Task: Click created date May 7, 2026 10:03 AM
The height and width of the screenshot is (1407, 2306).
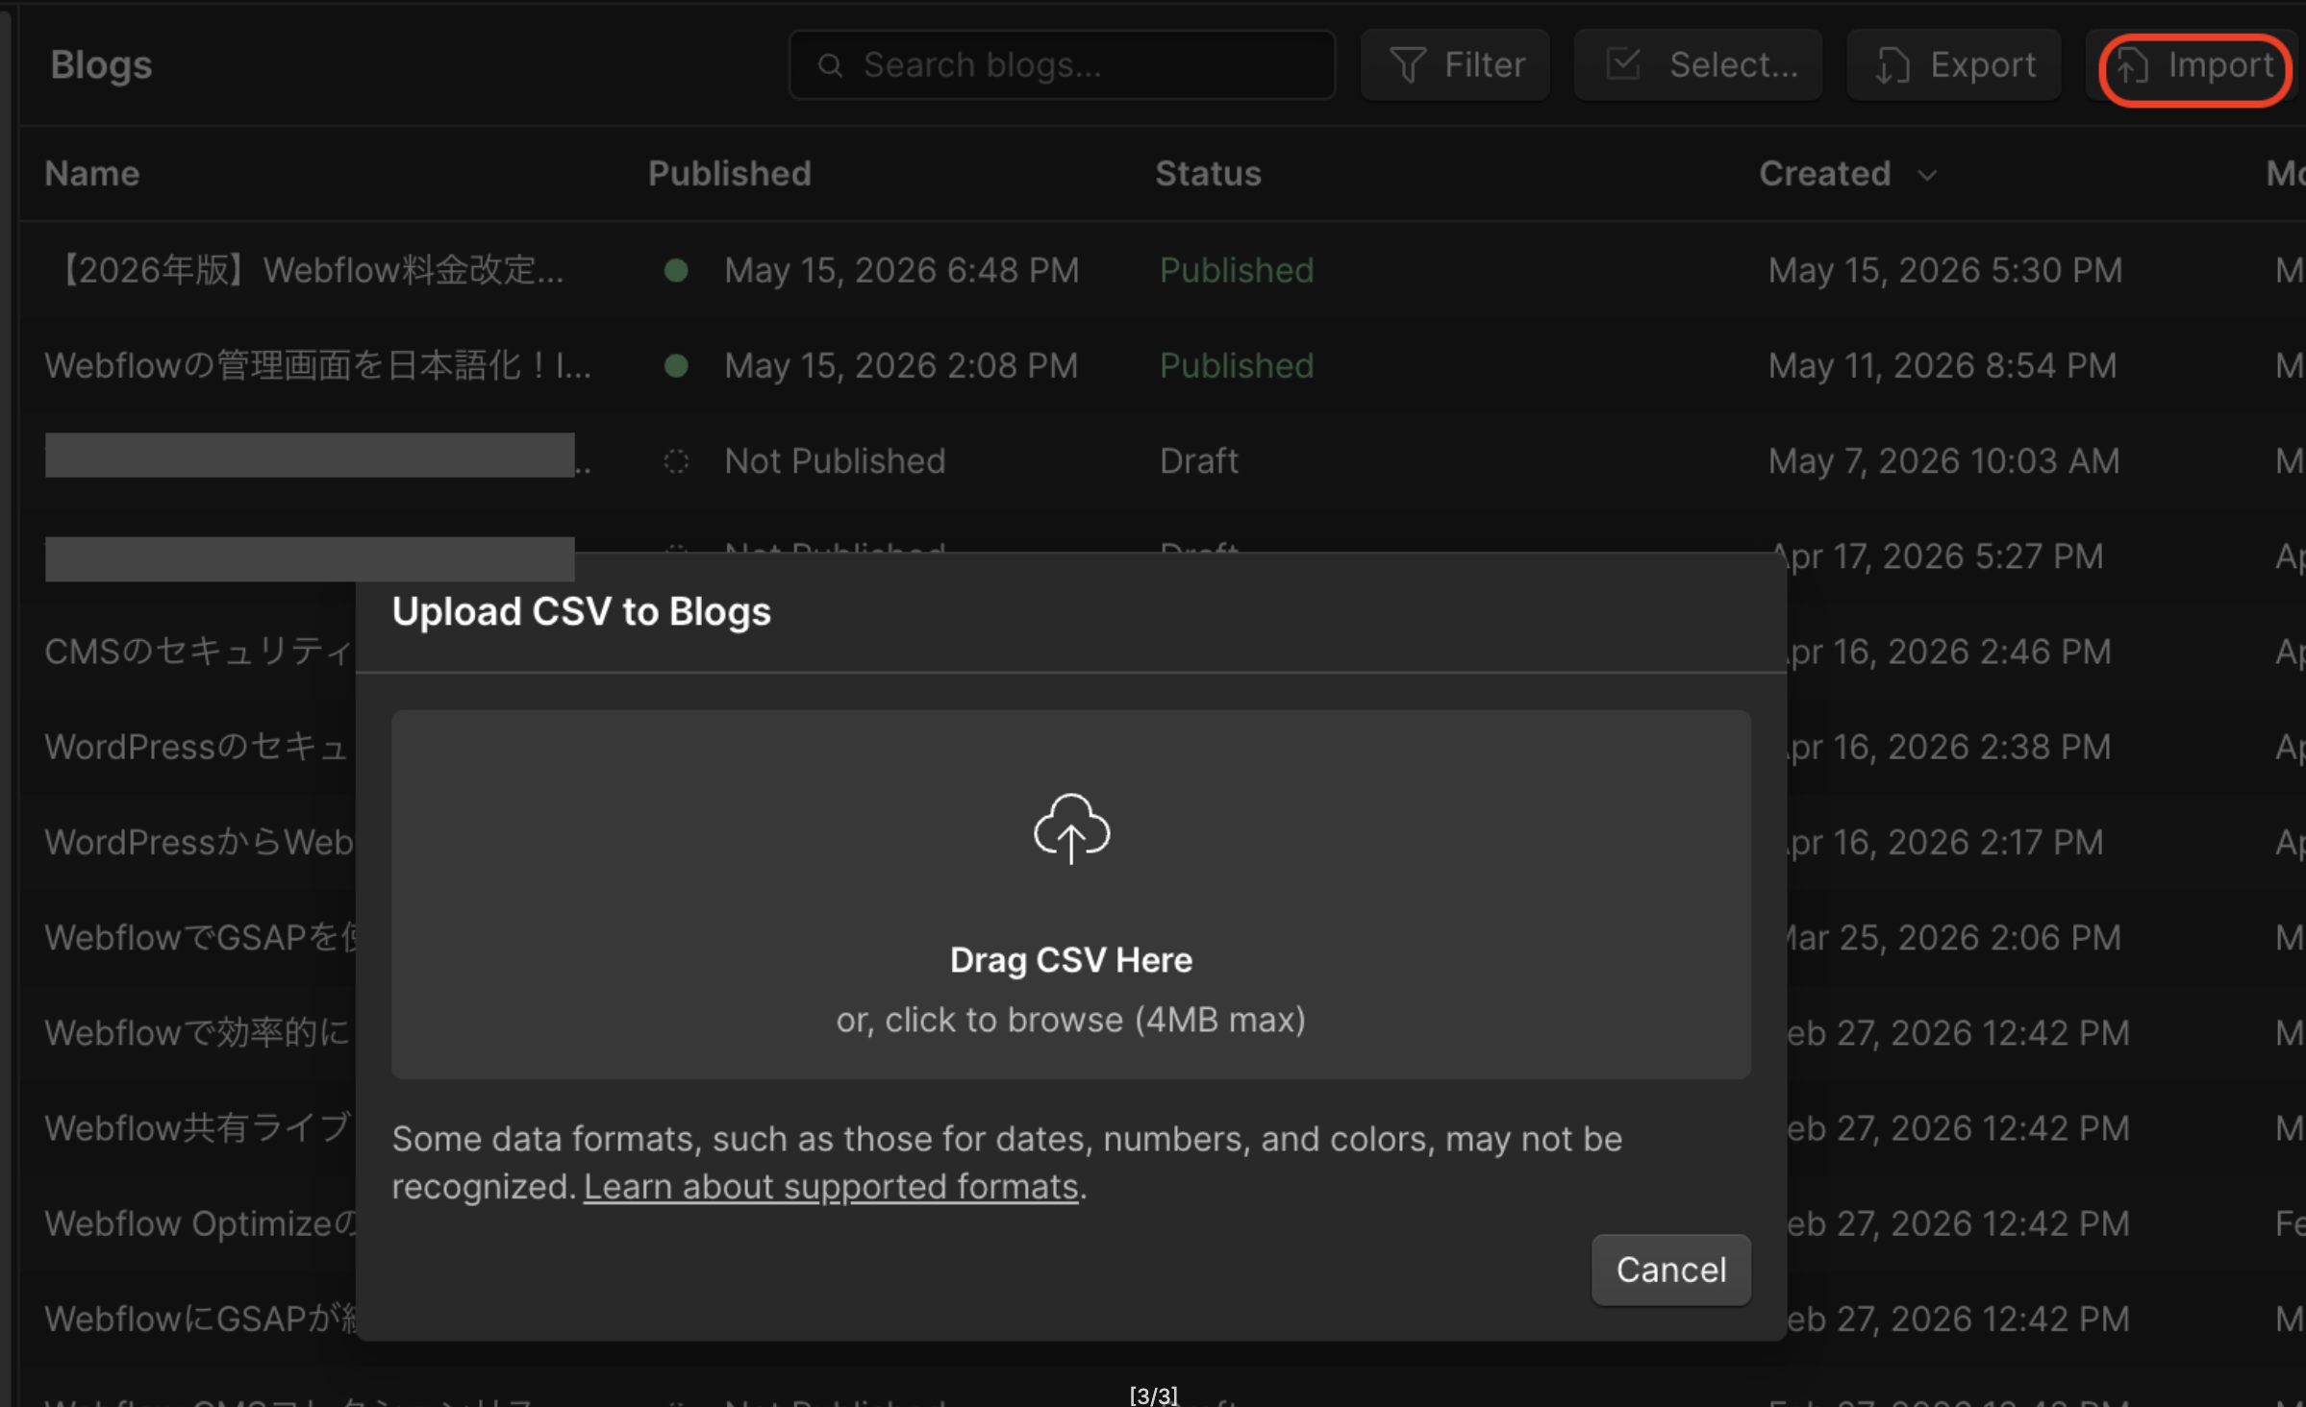Action: pyautogui.click(x=1944, y=461)
